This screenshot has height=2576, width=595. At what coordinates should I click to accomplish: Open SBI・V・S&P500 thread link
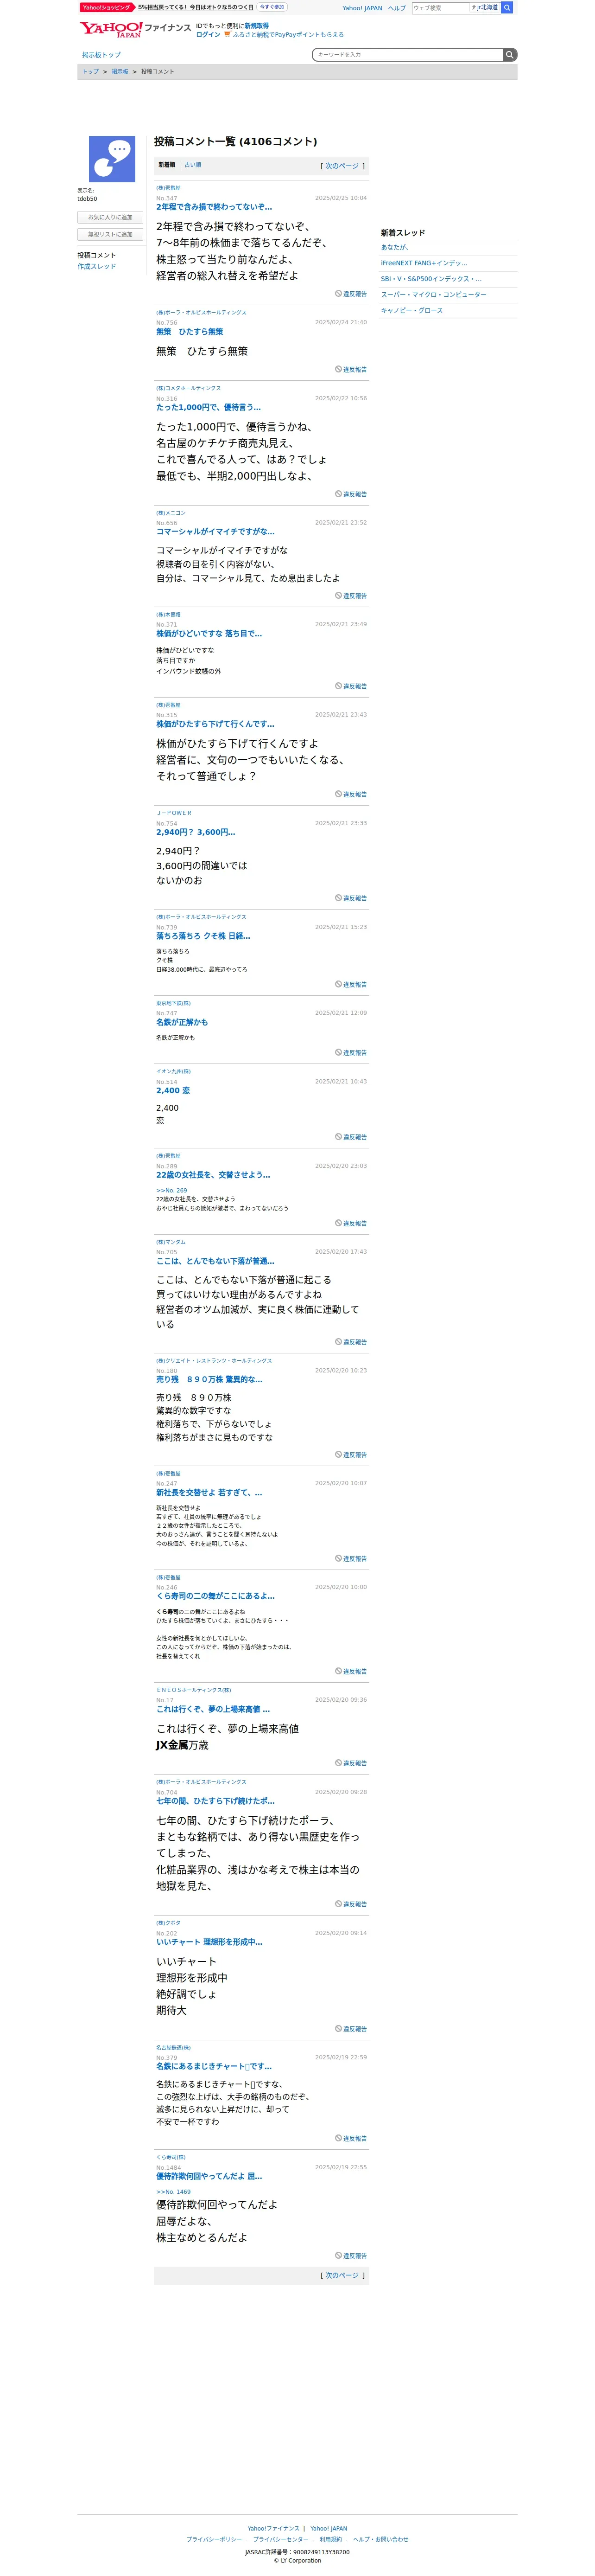tap(430, 280)
